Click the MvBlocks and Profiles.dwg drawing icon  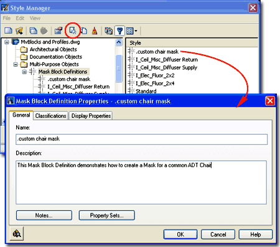[x=16, y=42]
